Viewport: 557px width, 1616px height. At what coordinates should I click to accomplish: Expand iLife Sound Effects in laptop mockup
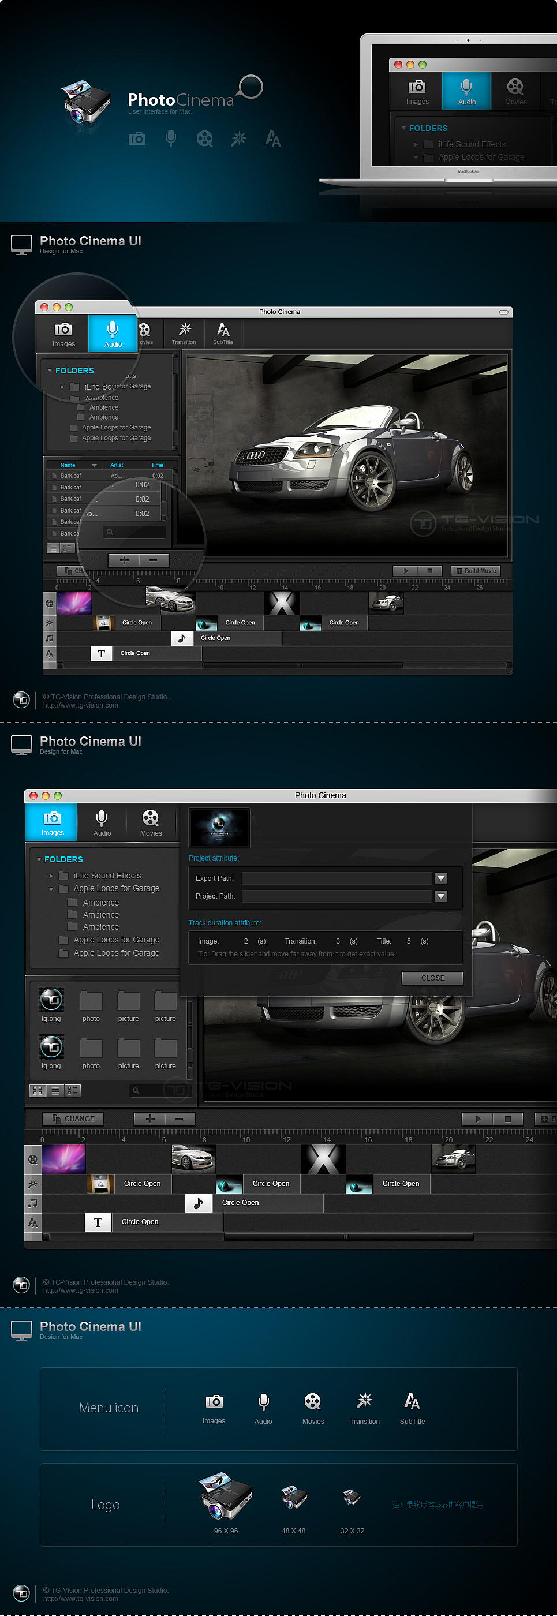(x=416, y=144)
